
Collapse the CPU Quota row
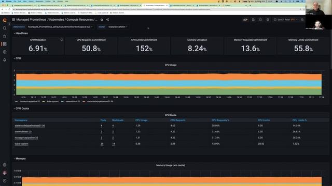[21, 109]
